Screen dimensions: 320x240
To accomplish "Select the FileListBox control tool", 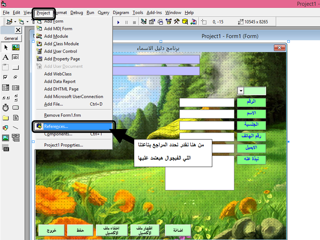I will click(x=16, y=118).
